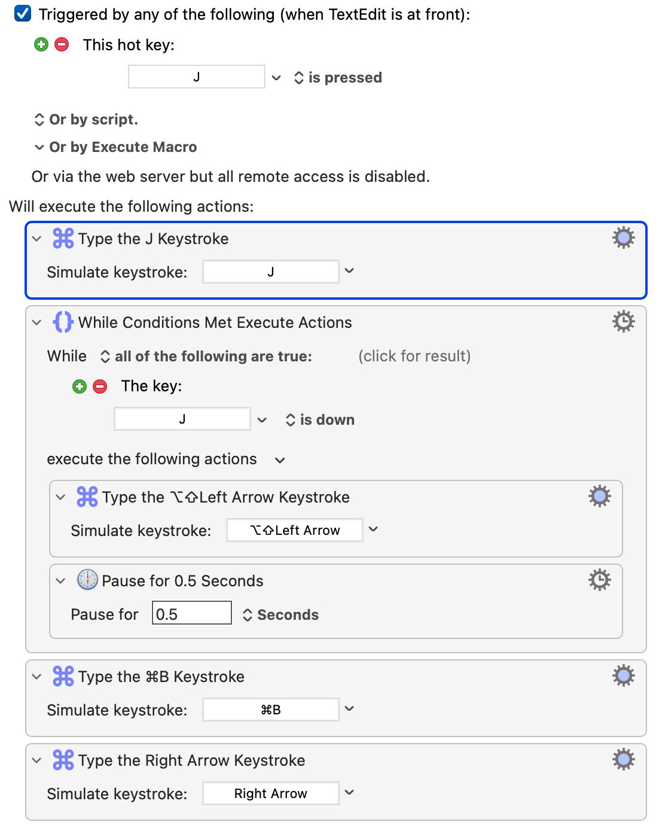Click the Pause for duration field showing 0.5
The height and width of the screenshot is (828, 659).
tap(191, 614)
